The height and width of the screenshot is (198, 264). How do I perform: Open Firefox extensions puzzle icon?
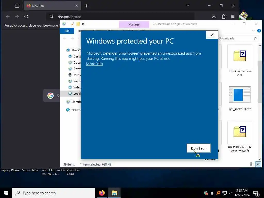224,16
